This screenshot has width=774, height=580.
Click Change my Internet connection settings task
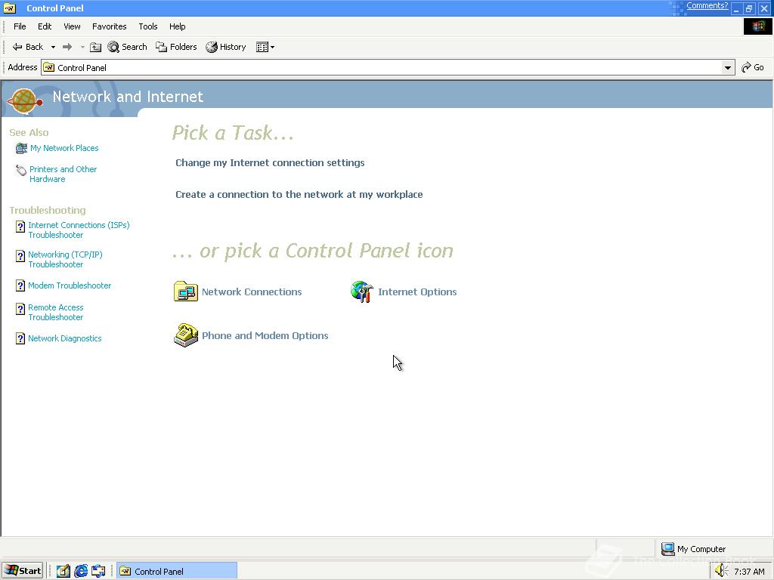point(270,163)
